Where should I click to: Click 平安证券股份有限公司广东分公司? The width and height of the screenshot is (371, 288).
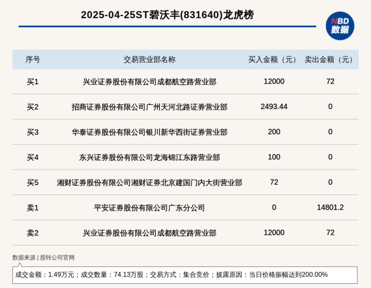point(149,208)
